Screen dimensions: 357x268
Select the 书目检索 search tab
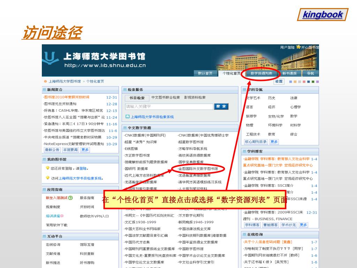point(137,98)
